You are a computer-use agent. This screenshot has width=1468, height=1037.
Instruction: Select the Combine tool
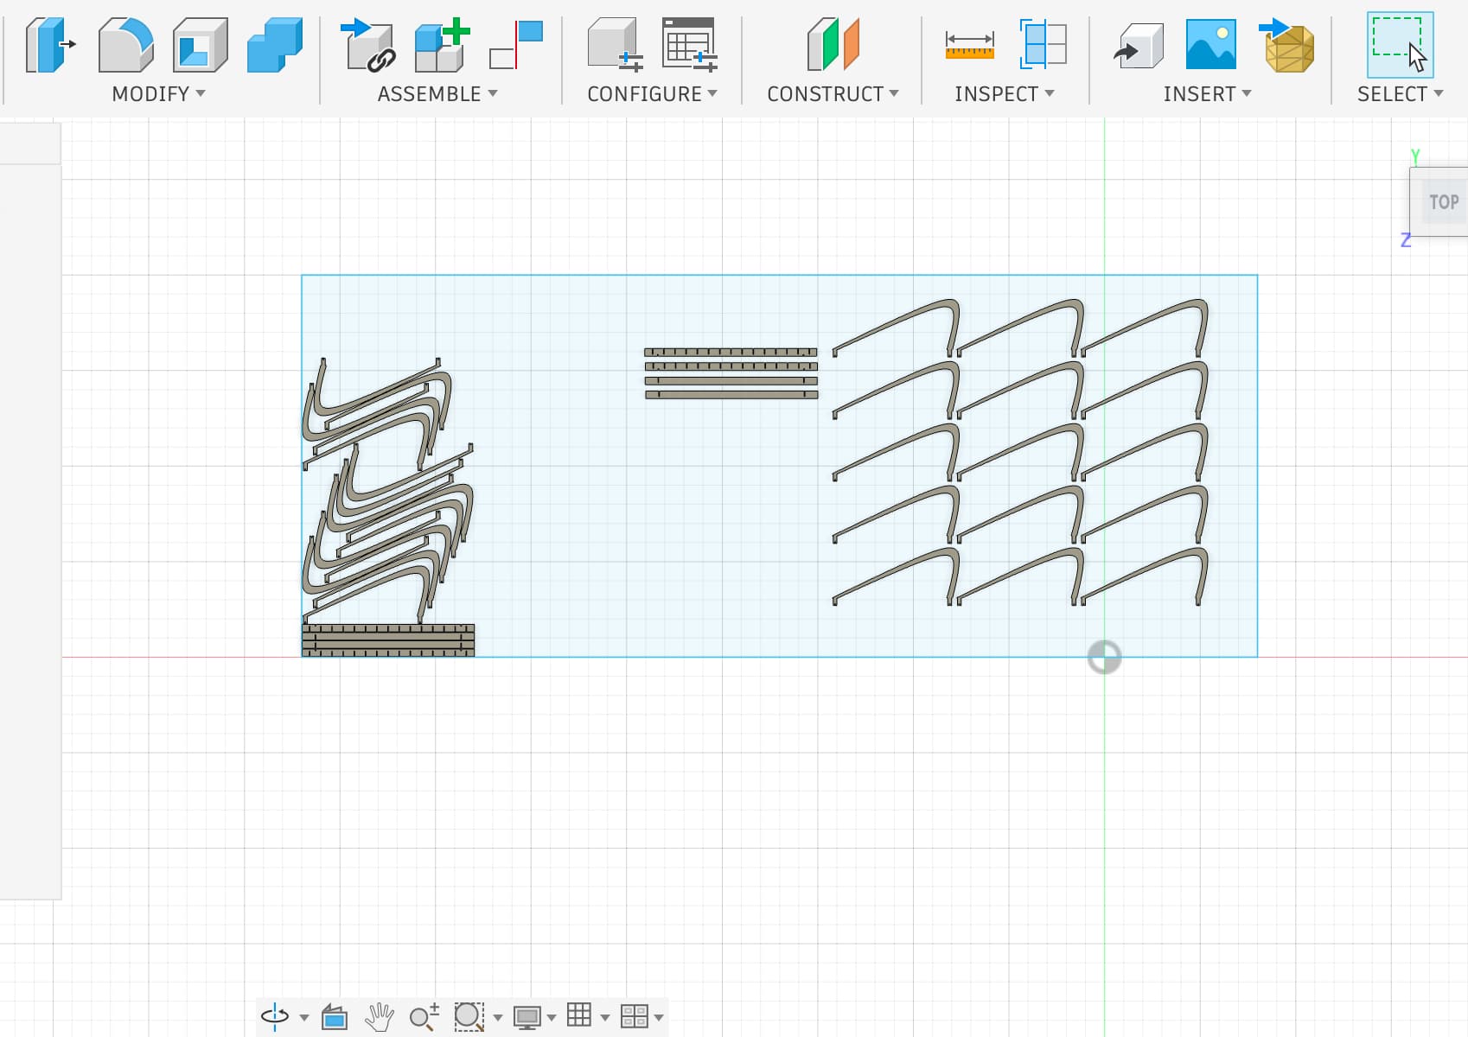(x=274, y=45)
